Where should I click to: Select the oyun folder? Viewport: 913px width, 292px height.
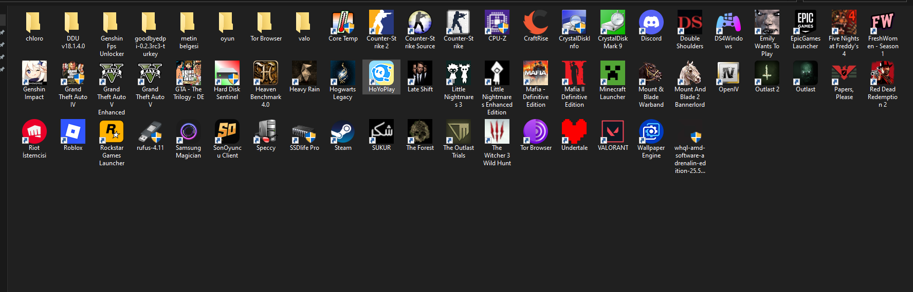pyautogui.click(x=227, y=22)
